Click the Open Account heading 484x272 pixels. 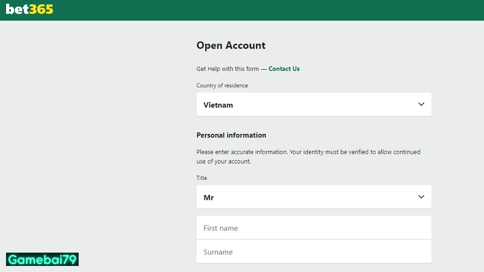point(231,45)
